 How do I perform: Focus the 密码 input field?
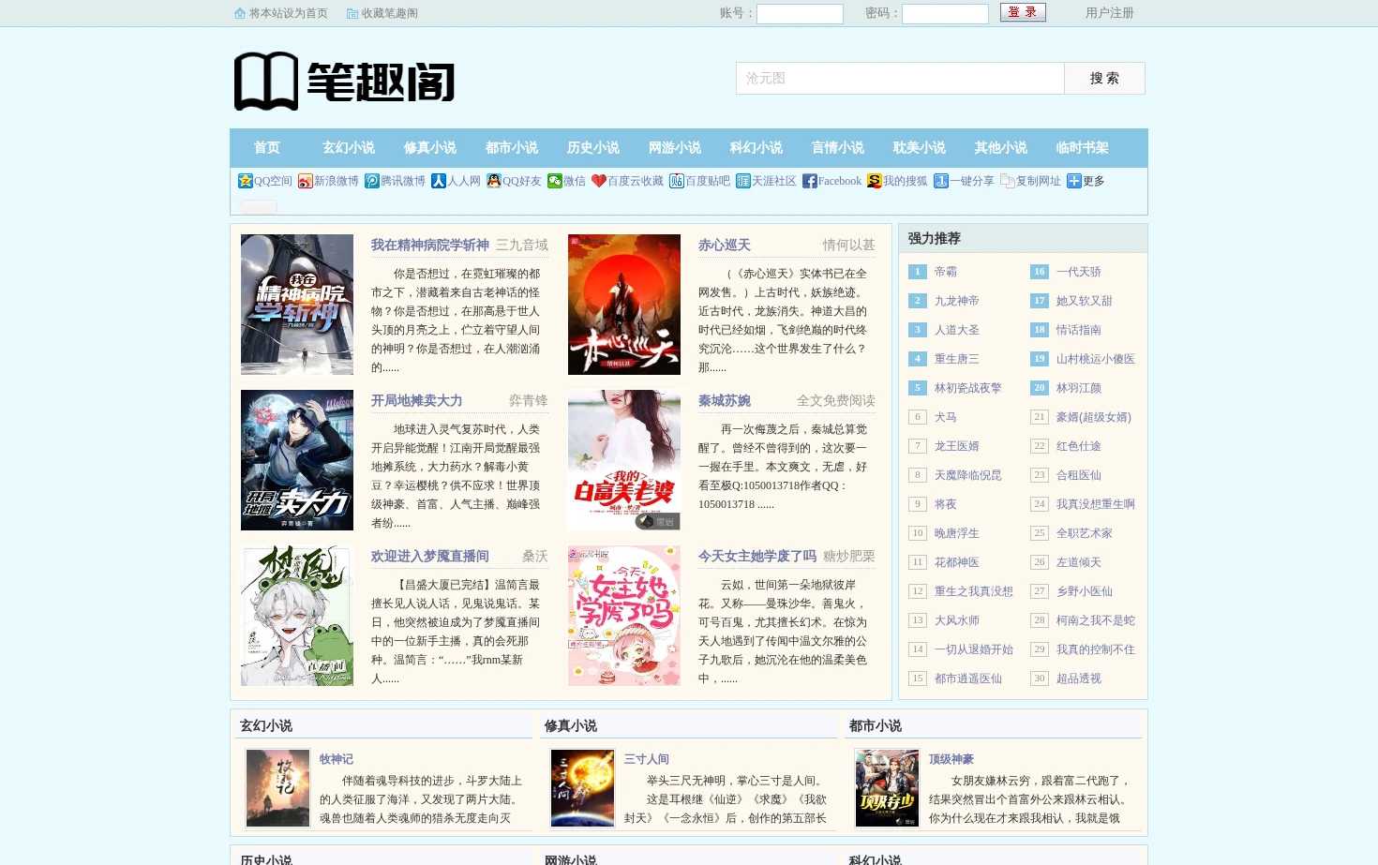(x=945, y=14)
